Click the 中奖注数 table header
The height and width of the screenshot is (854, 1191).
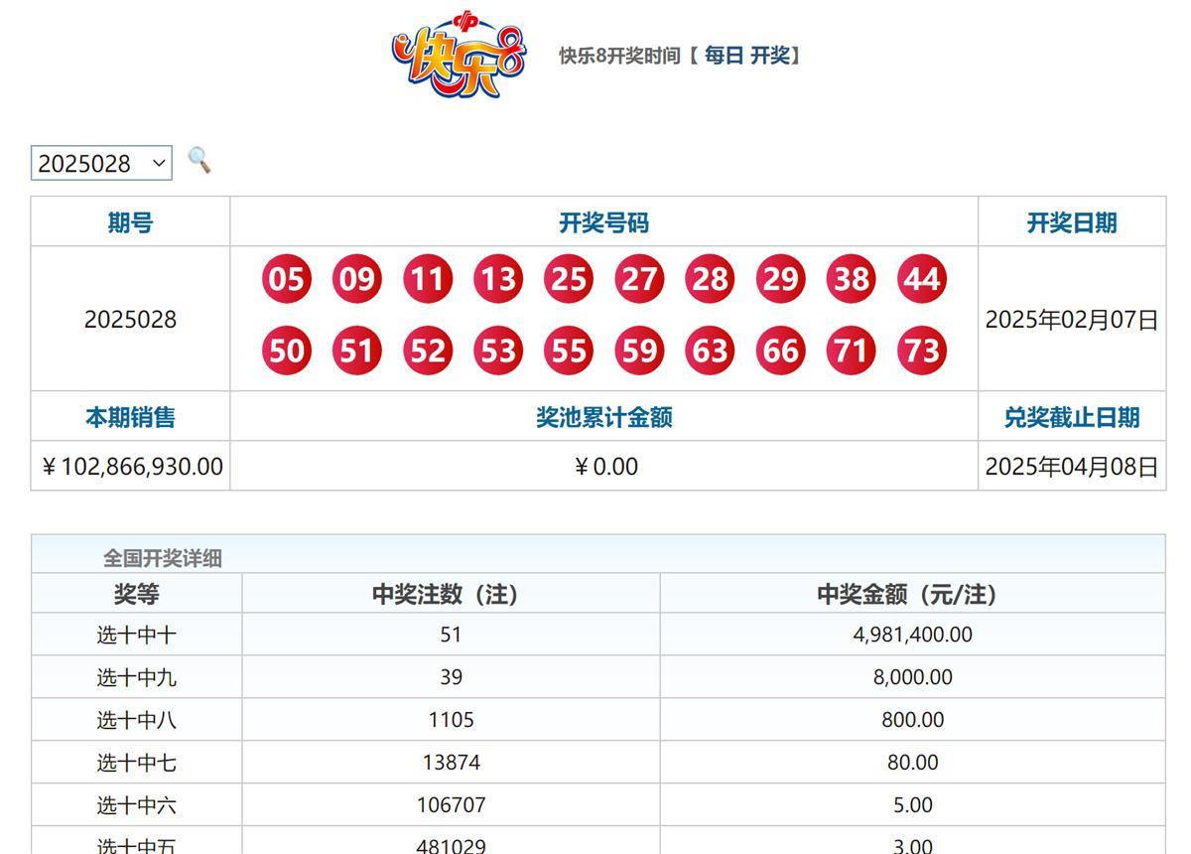[x=450, y=594]
